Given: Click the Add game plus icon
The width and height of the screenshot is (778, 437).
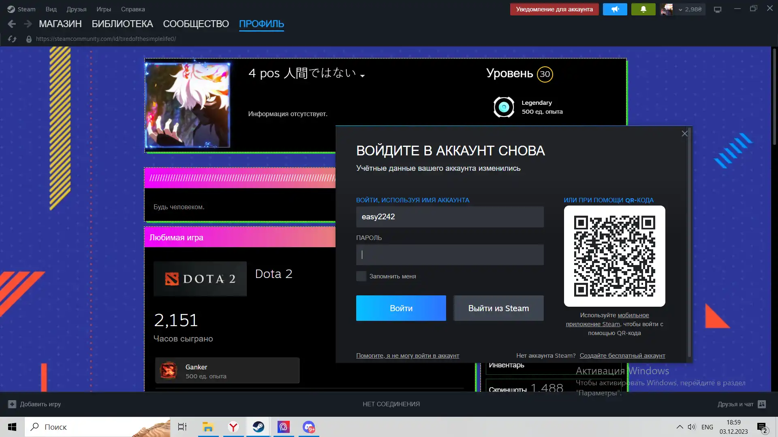Looking at the screenshot, I should coord(12,404).
